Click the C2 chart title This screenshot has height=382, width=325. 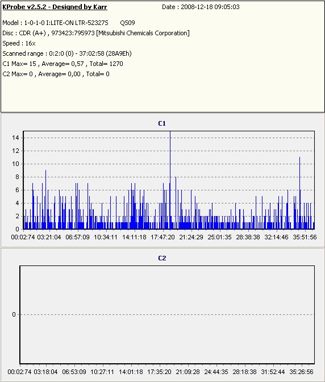click(162, 258)
